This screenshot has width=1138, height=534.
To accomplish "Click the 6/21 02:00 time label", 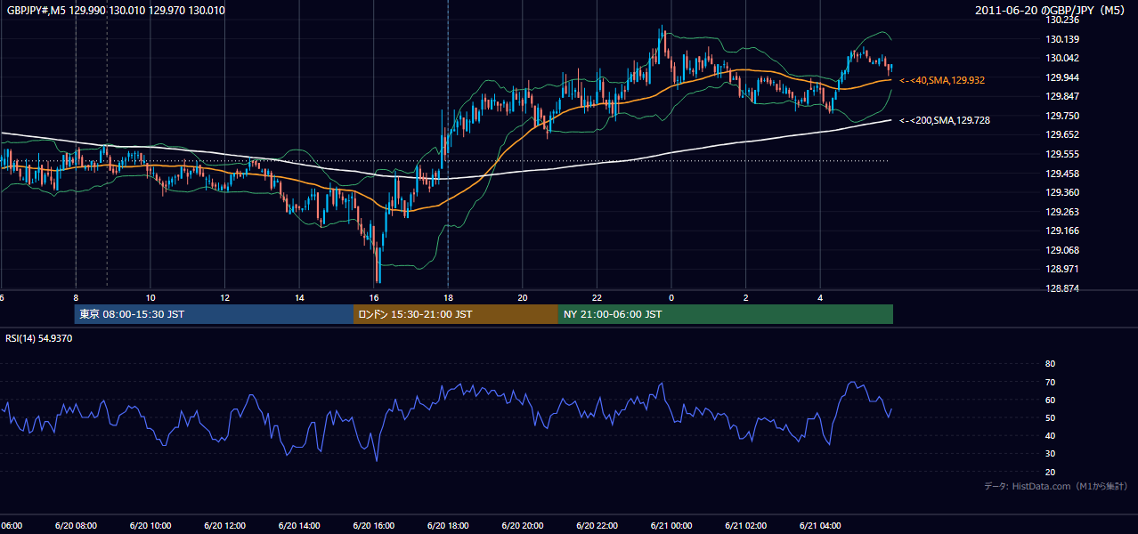I will coord(745,526).
